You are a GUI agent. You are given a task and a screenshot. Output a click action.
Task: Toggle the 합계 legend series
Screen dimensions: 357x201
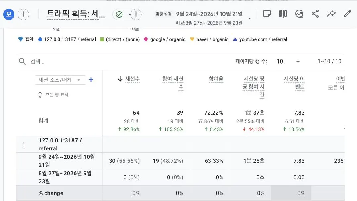pos(26,39)
